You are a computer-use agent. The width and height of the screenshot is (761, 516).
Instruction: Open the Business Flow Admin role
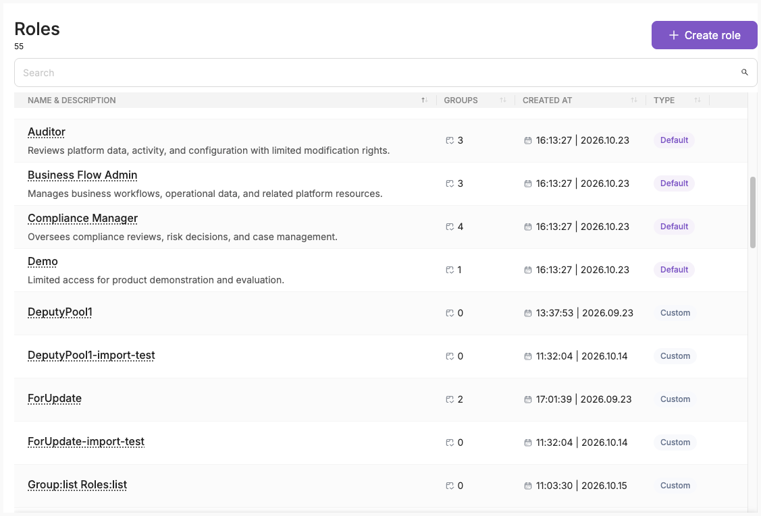82,175
